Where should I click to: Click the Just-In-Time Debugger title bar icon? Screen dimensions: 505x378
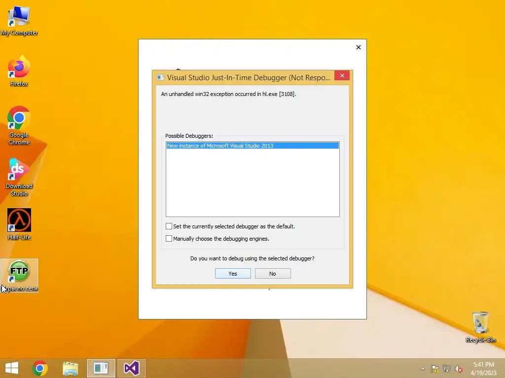tap(160, 77)
